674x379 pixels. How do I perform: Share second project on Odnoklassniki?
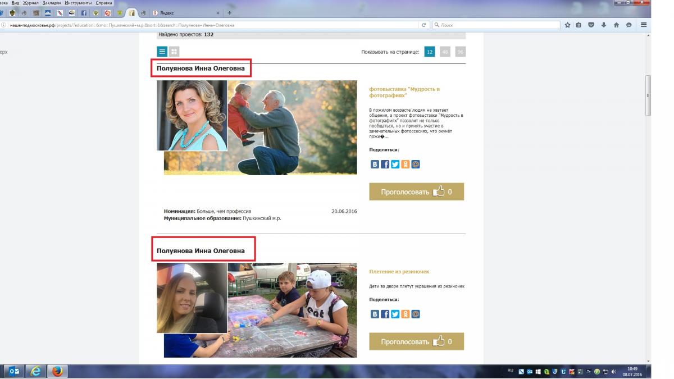[406, 314]
